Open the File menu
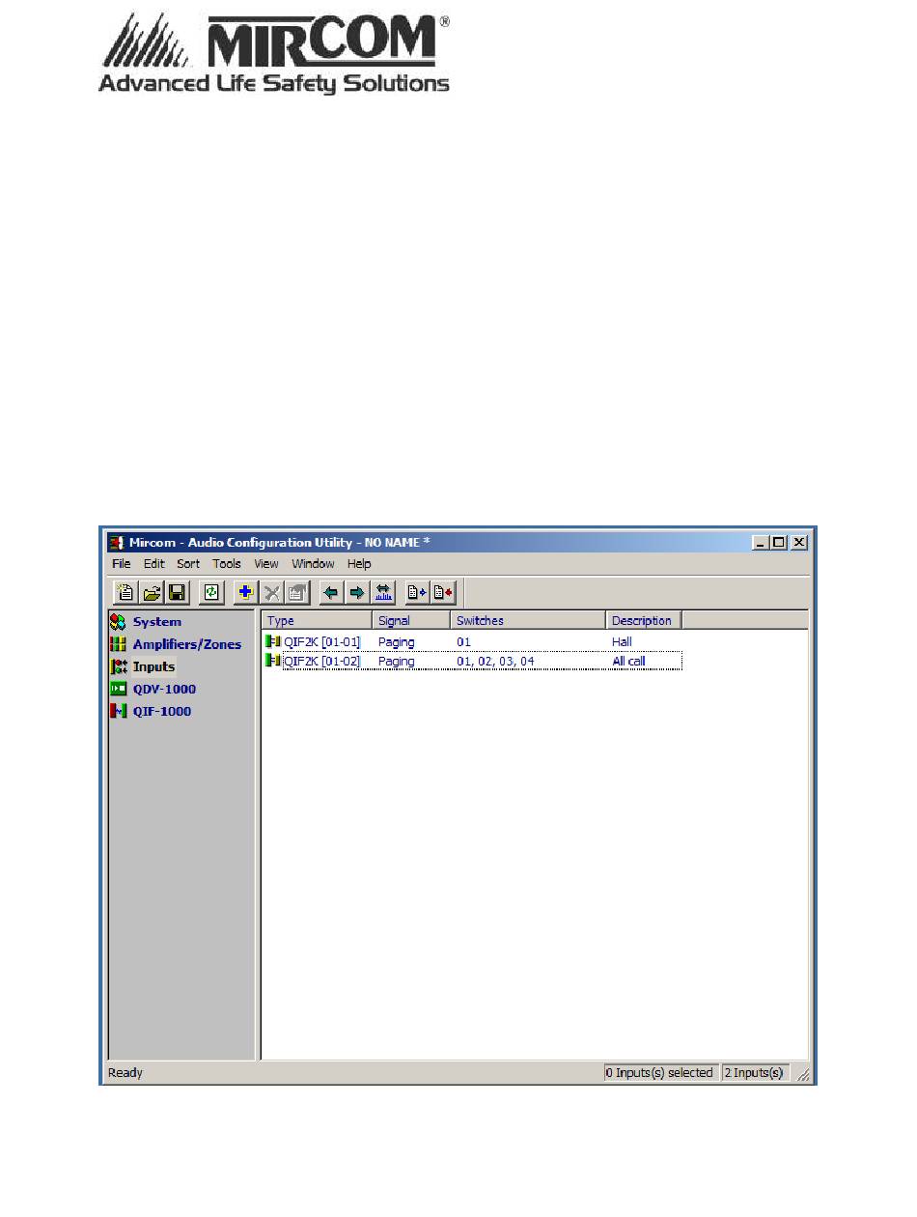917x1217 pixels. click(121, 564)
